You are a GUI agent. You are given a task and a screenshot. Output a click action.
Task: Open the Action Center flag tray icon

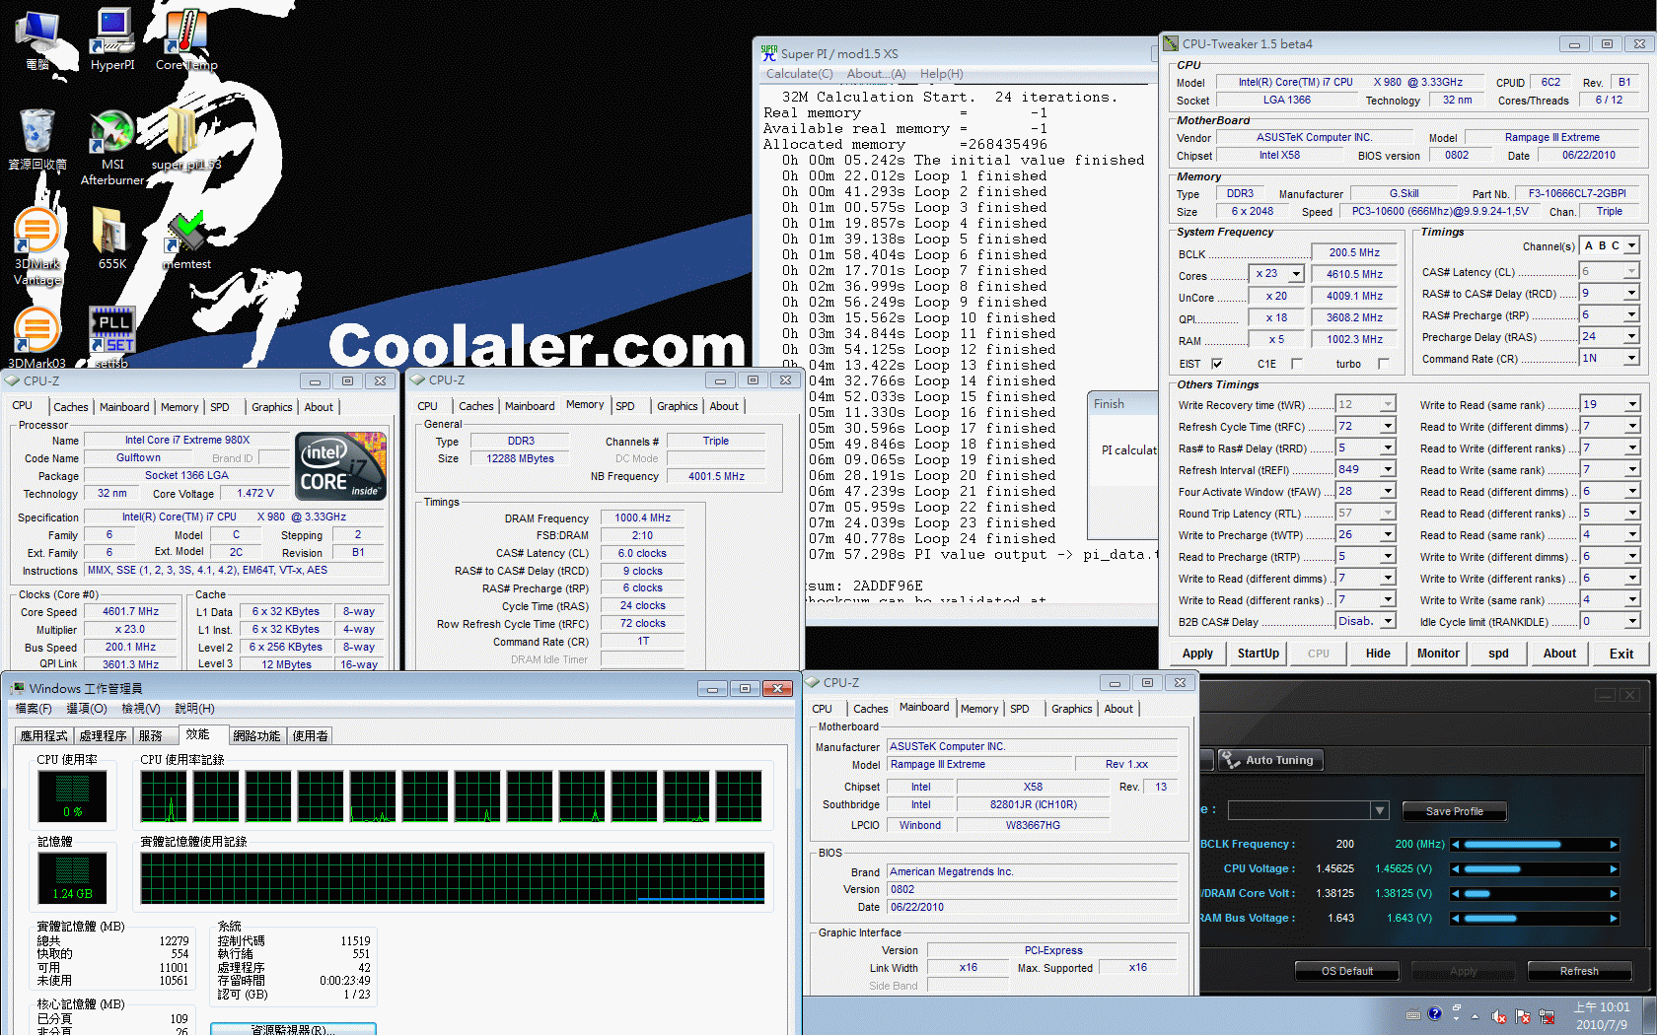pyautogui.click(x=1523, y=1016)
